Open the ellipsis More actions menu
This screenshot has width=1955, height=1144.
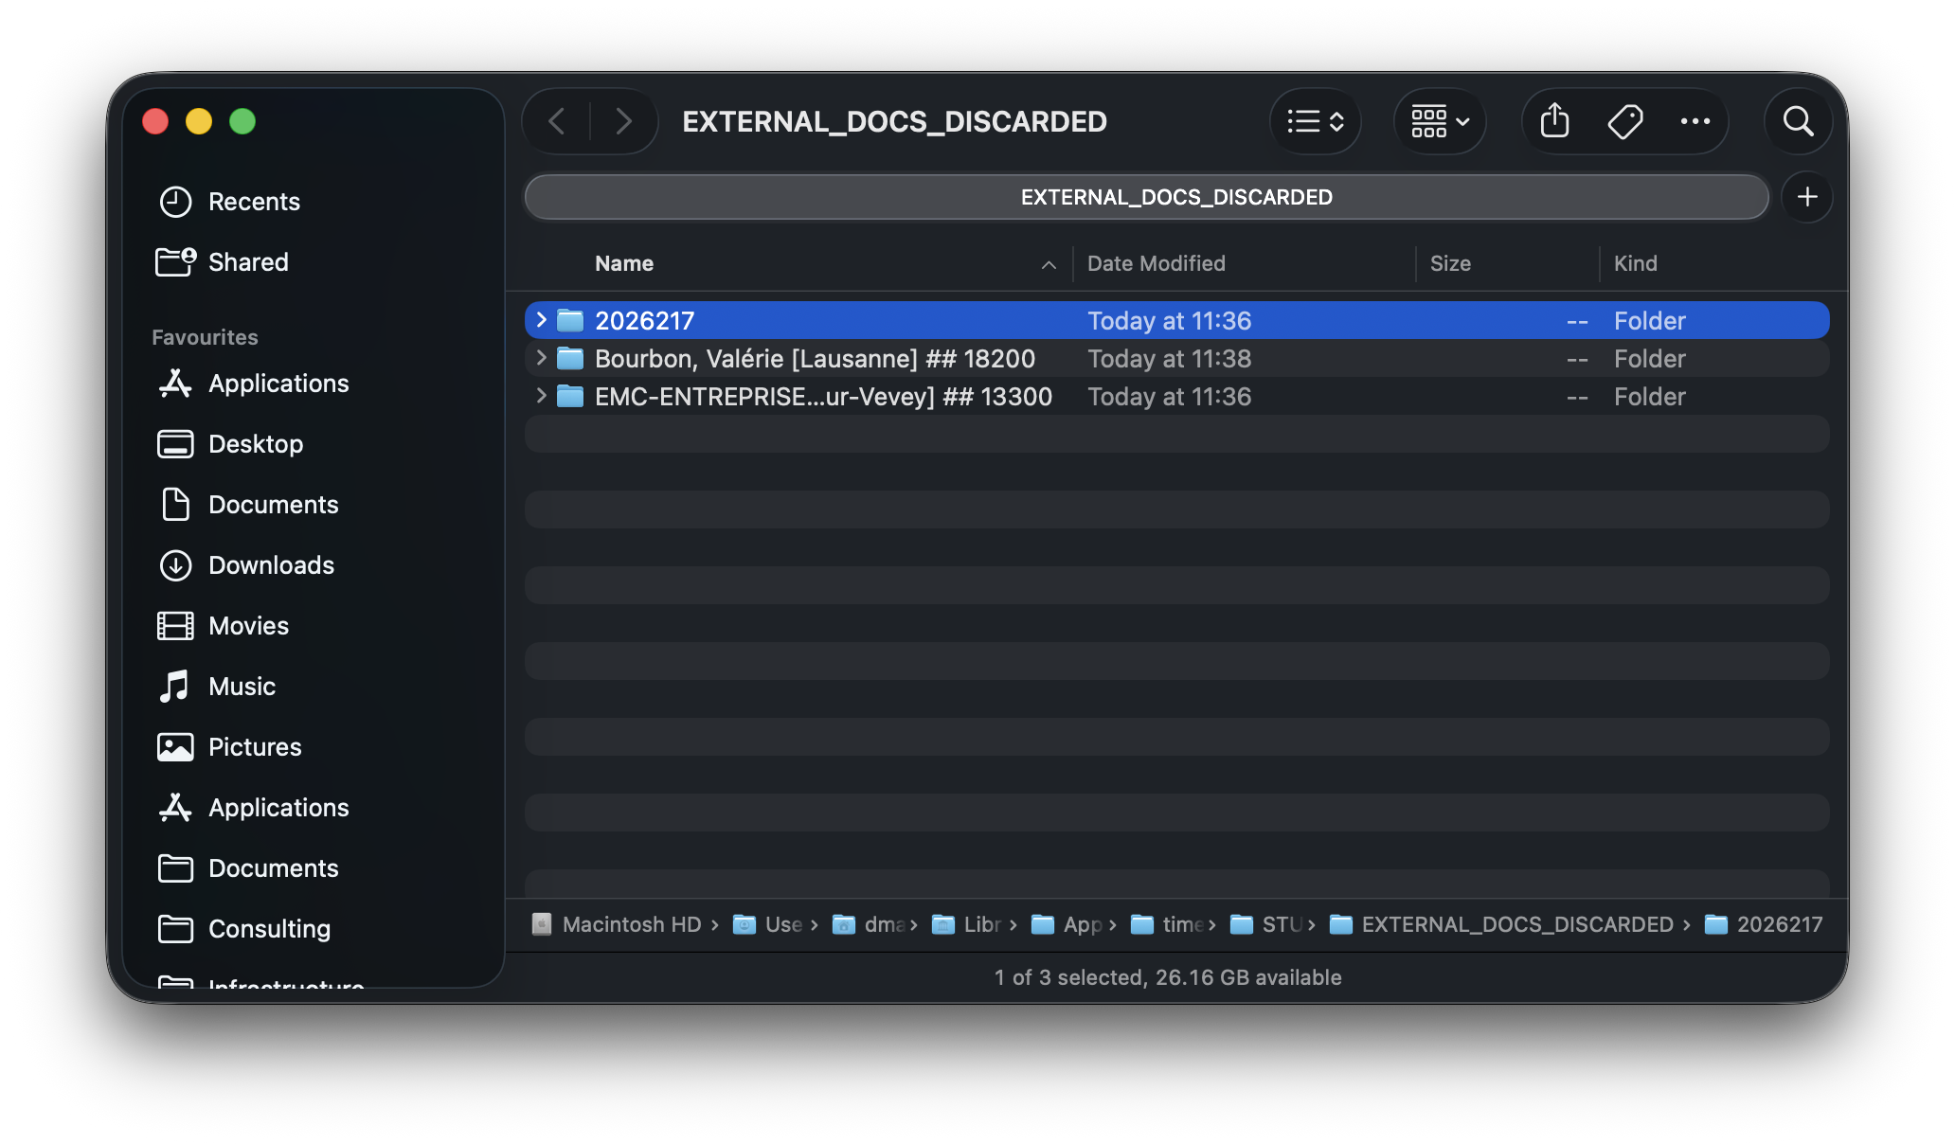(x=1695, y=121)
